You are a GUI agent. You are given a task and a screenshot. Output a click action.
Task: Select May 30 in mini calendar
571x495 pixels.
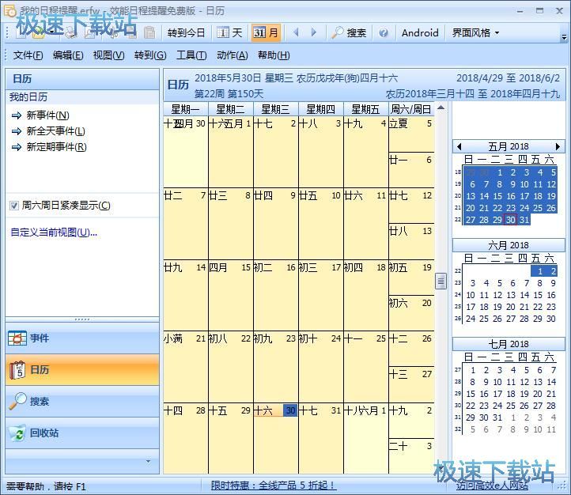(511, 220)
